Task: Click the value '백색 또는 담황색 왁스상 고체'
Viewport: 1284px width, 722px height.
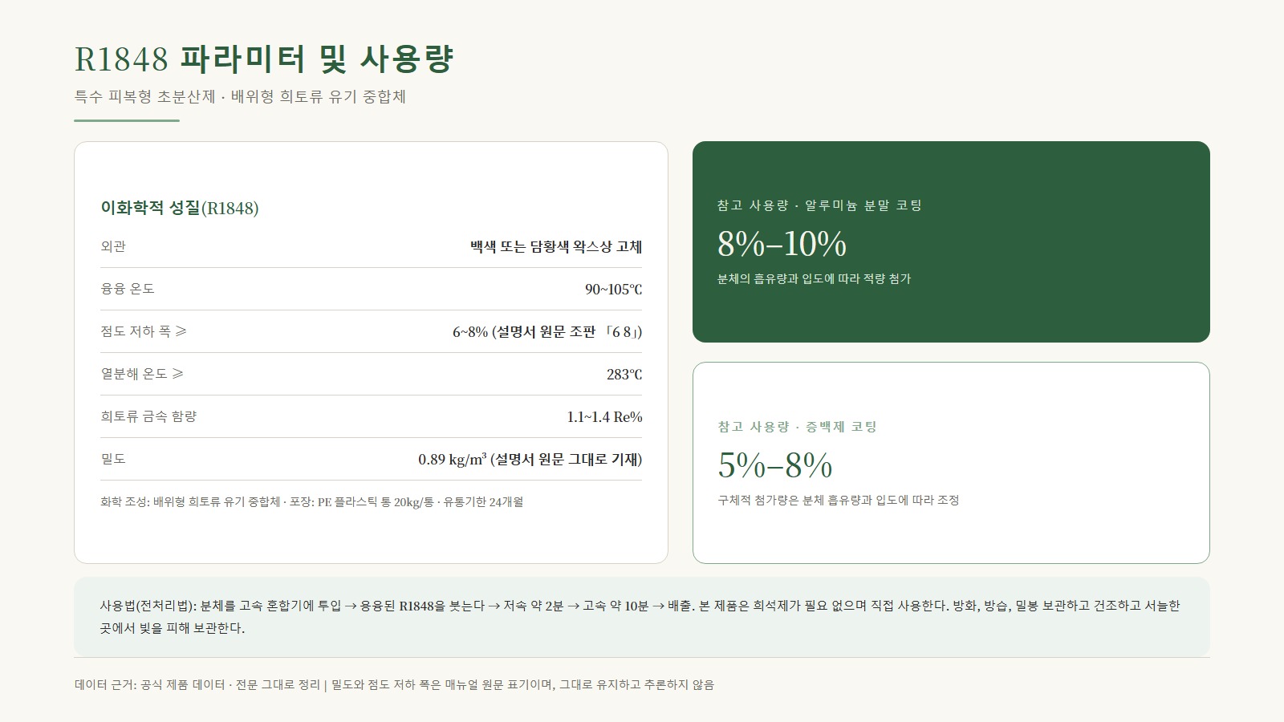Action: (x=556, y=247)
